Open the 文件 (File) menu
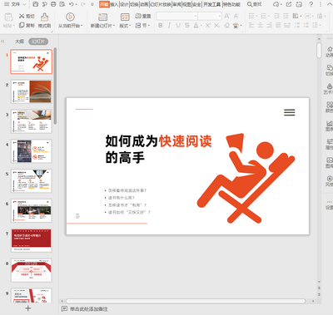Screen dimensions: 333x315 pos(15,4)
